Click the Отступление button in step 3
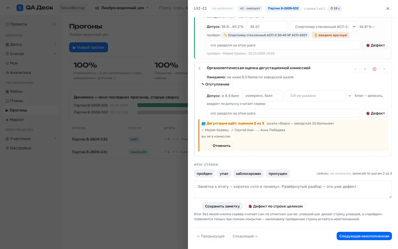Screen dimensions: 398x249 click(x=215, y=84)
